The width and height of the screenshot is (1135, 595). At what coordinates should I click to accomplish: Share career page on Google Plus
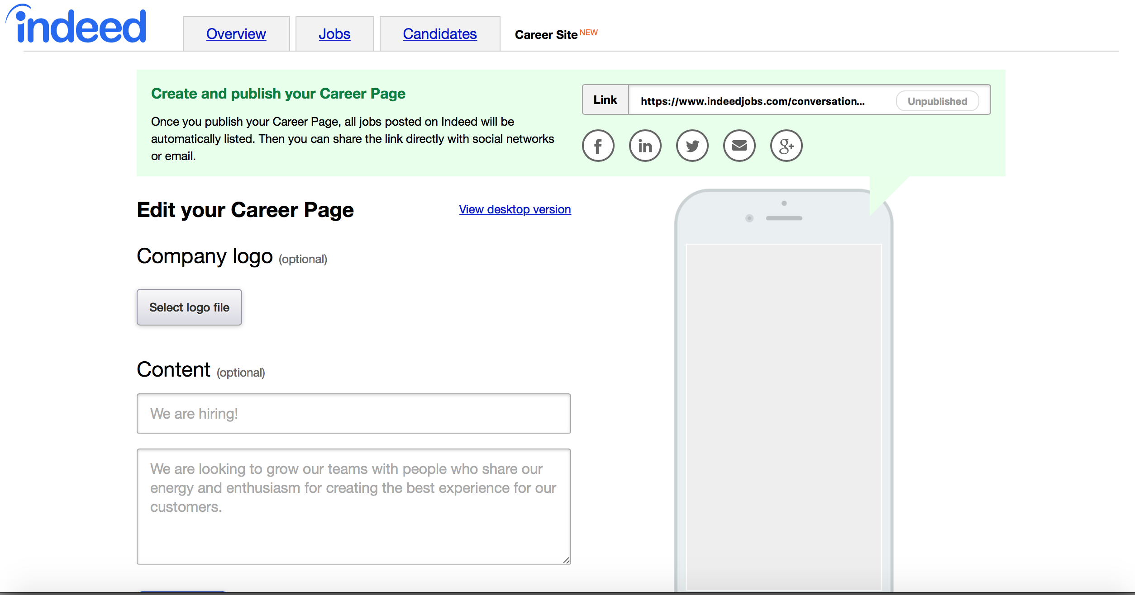click(786, 146)
